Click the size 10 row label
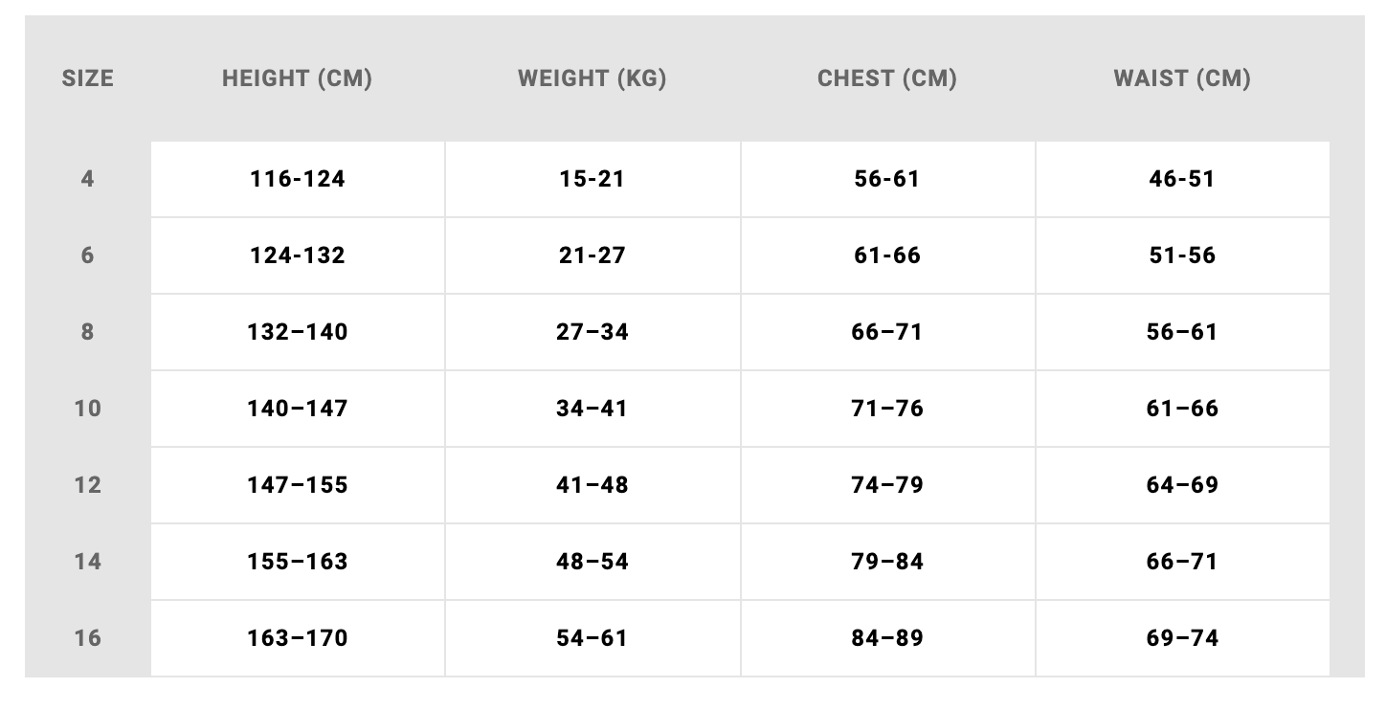Screen dimensions: 1386x710 (87, 409)
